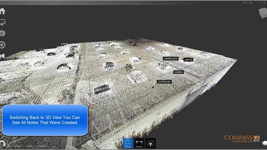Image resolution: width=267 pixels, height=150 pixels.
Task: Click the pointed note label right of S/BEAM
Action: point(188,60)
